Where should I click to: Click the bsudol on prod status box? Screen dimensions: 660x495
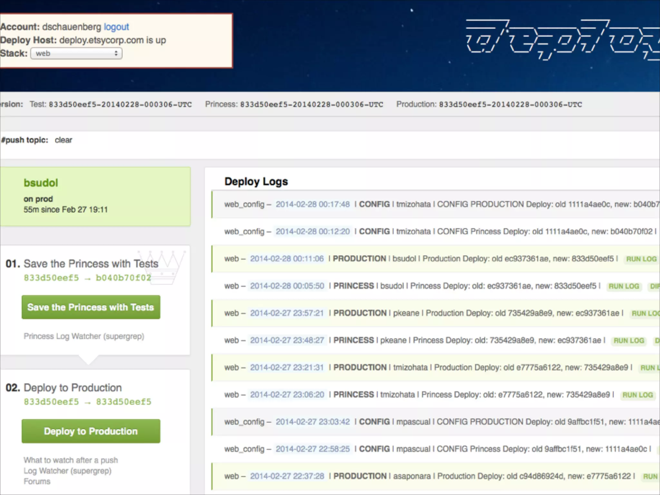(95, 196)
